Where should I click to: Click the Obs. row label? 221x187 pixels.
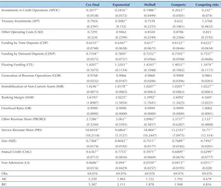click(5, 174)
